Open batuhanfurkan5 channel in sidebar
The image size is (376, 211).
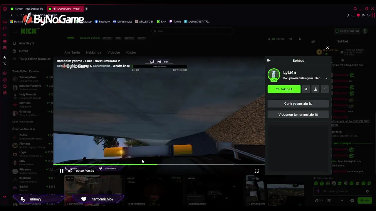point(32,87)
